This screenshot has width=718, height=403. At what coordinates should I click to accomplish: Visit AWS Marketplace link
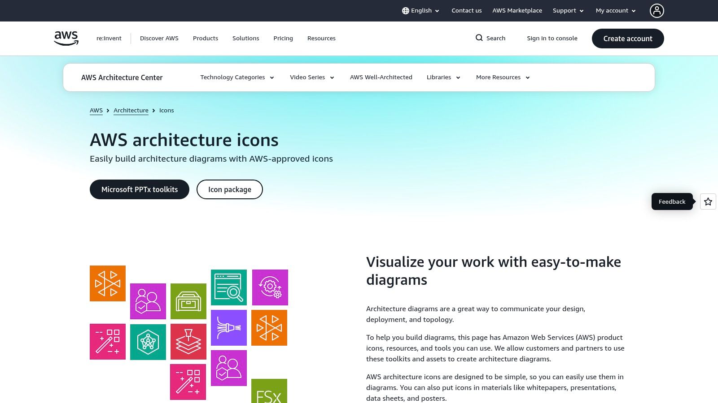517,11
